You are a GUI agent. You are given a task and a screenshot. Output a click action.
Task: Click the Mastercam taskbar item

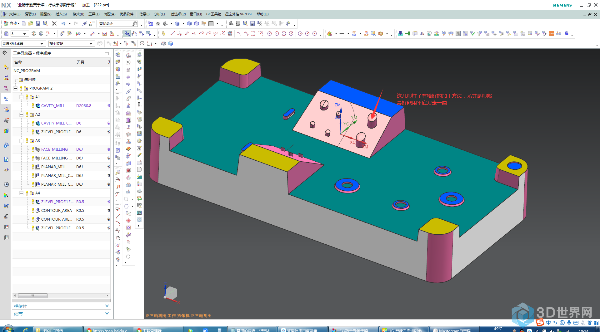pyautogui.click(x=454, y=330)
